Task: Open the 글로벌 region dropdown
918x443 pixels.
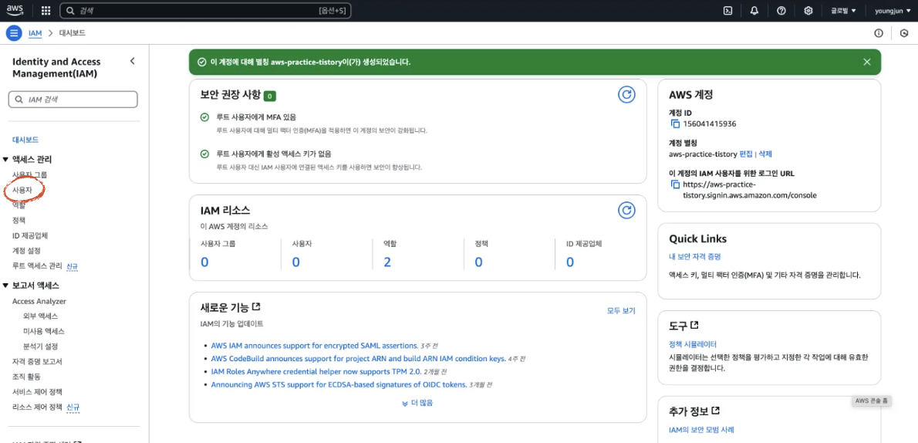Action: coord(843,11)
